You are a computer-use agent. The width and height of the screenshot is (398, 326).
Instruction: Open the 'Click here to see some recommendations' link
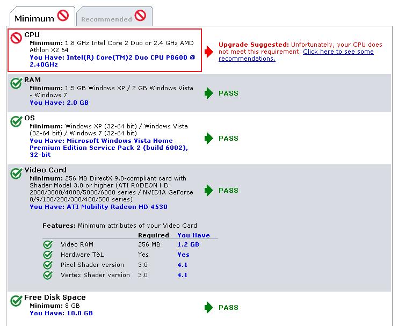[x=296, y=55]
